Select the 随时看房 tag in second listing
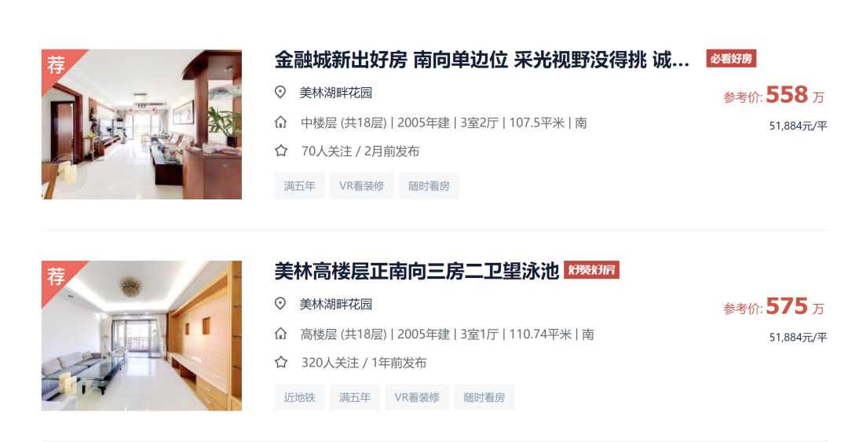Viewport: 848px width, 442px height. 484,397
